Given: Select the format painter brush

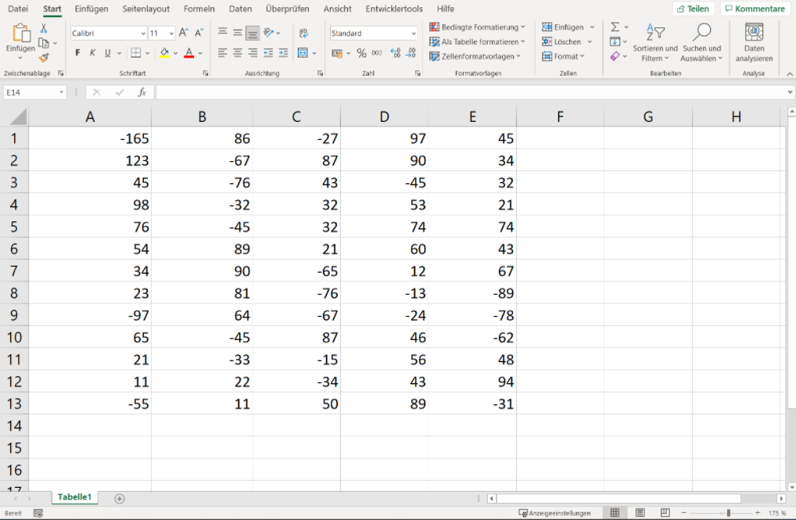Looking at the screenshot, I should [x=44, y=57].
